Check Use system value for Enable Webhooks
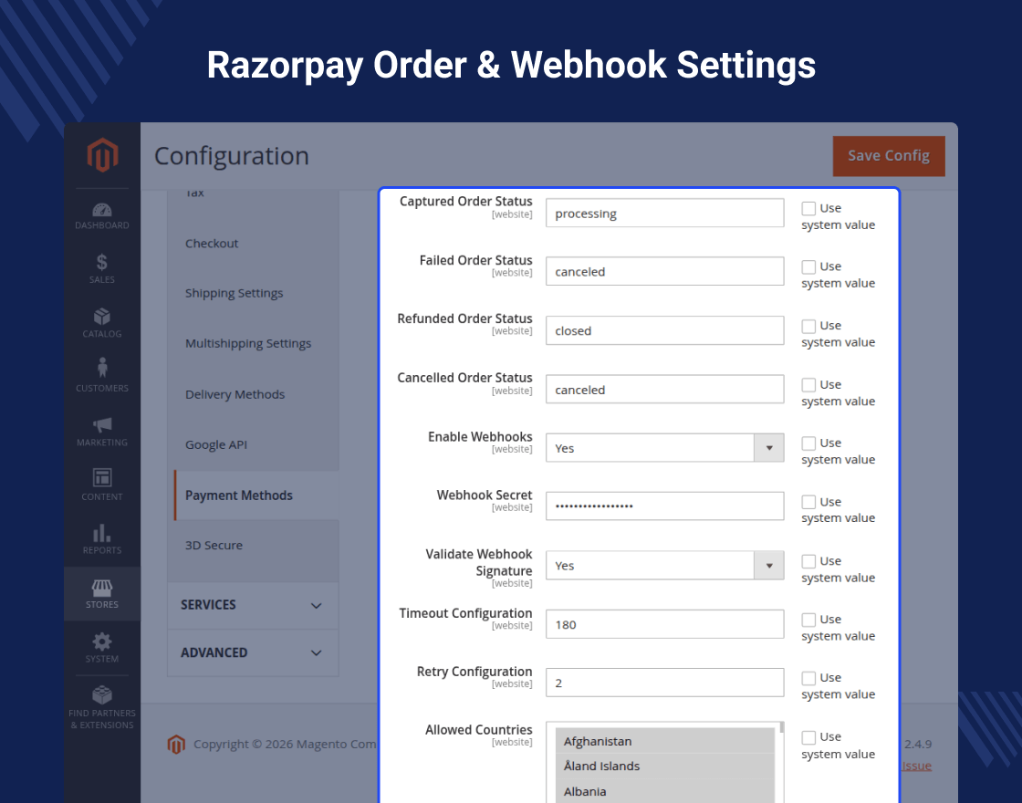The width and height of the screenshot is (1022, 803). point(808,443)
